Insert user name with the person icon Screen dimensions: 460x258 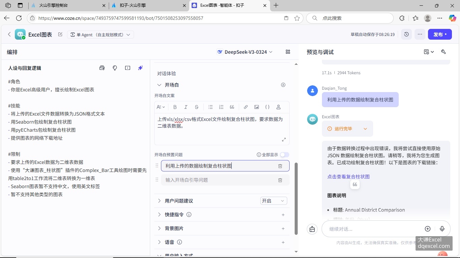[278, 107]
